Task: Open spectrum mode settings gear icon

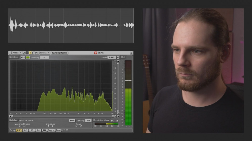Action: (118, 58)
